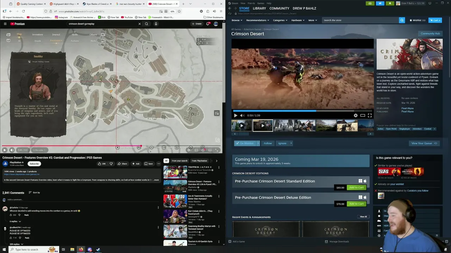Open Ignore dropdown arrow on Steam
Image resolution: width=451 pixels, height=253 pixels.
tap(291, 143)
